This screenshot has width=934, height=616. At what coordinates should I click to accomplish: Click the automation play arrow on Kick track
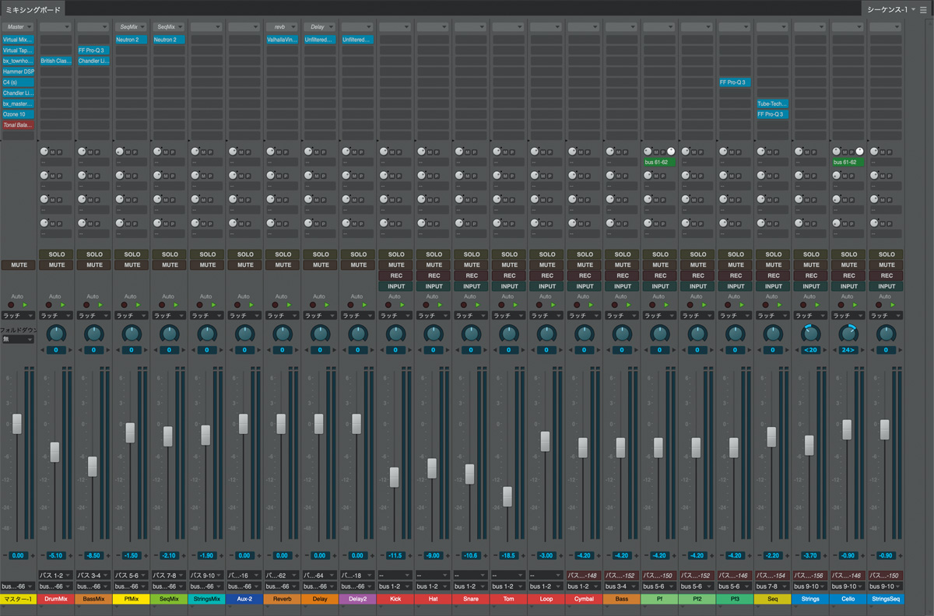pyautogui.click(x=402, y=305)
